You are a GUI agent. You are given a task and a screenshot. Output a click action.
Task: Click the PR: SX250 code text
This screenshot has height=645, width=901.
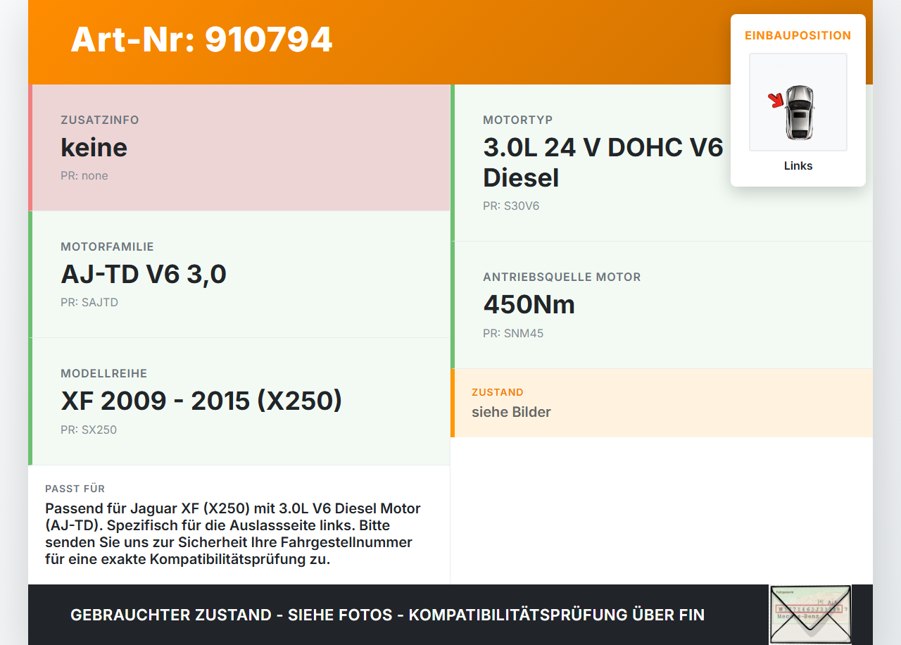pos(89,430)
